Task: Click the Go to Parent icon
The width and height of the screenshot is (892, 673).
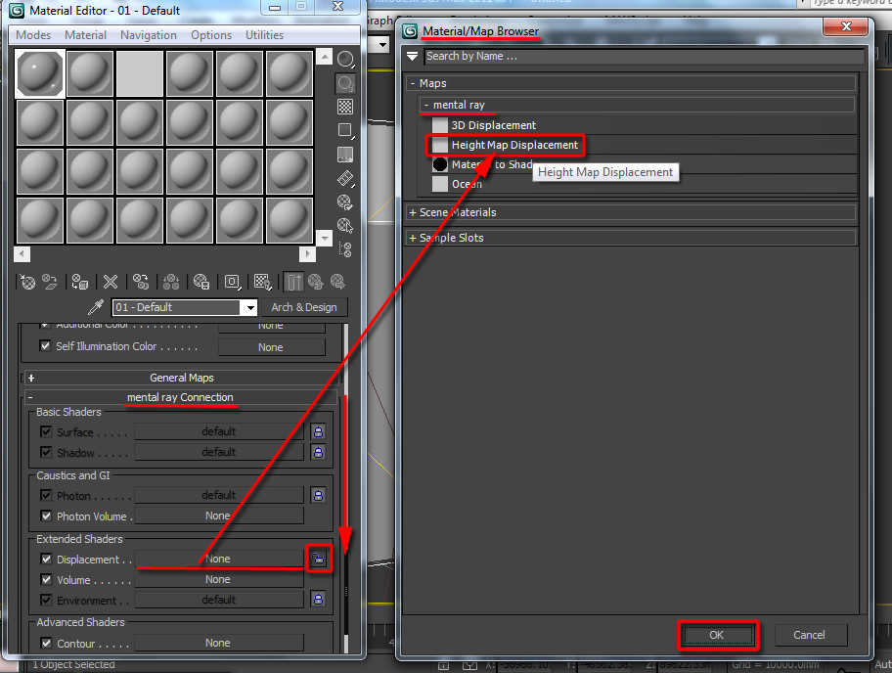Action: (x=313, y=282)
